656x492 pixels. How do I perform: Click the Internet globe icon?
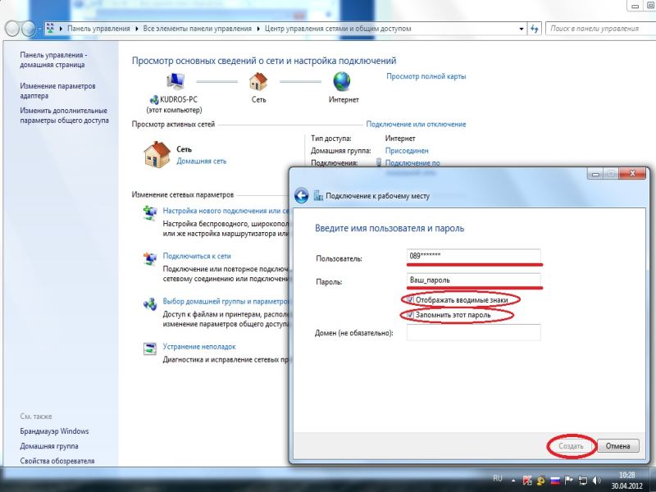342,82
